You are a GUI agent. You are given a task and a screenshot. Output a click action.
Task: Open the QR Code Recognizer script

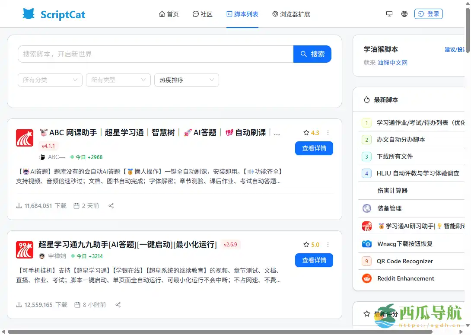[x=405, y=261]
